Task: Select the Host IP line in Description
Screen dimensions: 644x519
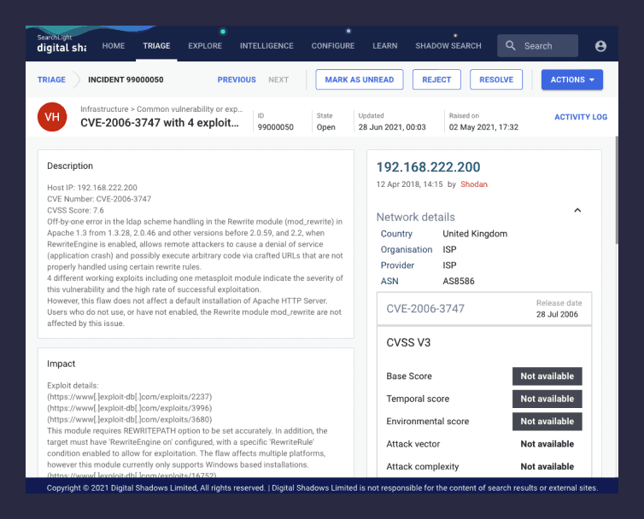Action: 92,188
